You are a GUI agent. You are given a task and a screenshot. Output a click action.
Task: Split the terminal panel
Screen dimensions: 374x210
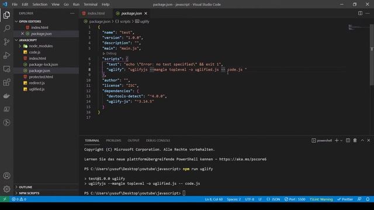point(348,141)
